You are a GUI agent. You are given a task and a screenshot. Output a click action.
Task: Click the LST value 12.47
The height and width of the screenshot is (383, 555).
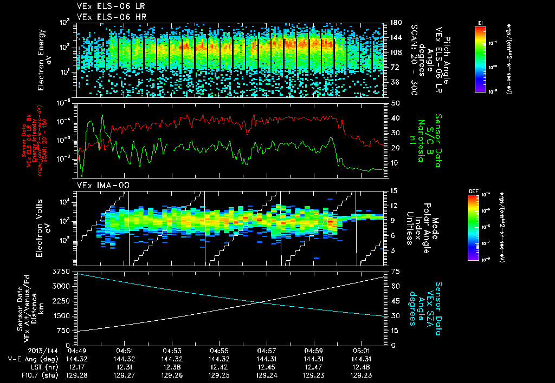pos(314,367)
